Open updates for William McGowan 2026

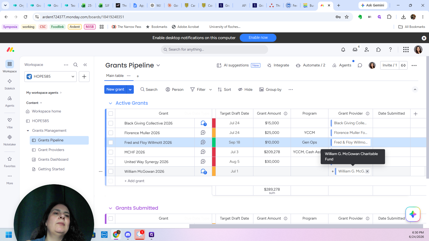204,171
